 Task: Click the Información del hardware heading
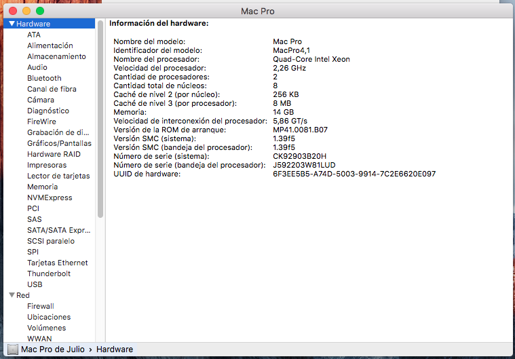(x=159, y=23)
